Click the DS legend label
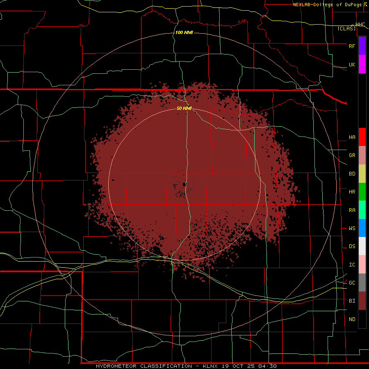 click(x=352, y=246)
